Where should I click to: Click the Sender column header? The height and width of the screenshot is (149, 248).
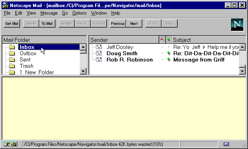click(124, 40)
